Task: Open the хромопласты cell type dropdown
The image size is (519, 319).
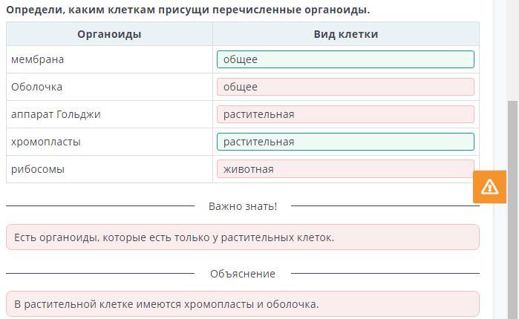Action: [345, 142]
